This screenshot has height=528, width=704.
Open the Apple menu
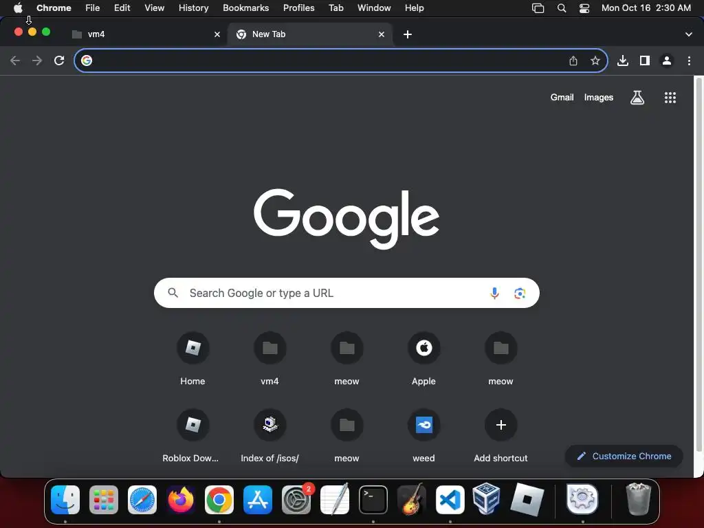click(18, 8)
